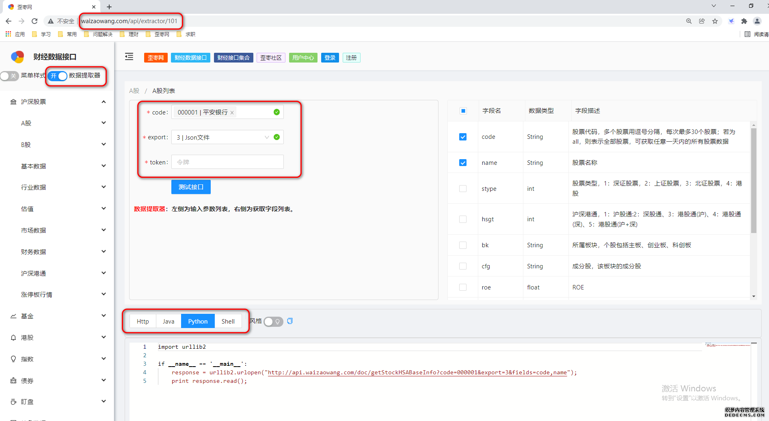Open the 学习 bookmark folder

click(41, 34)
